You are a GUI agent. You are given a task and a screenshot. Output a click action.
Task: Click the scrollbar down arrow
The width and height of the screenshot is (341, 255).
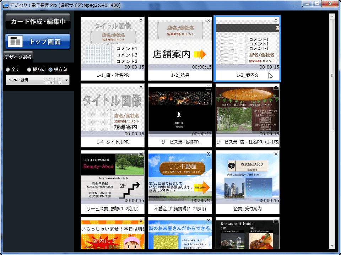coord(332,246)
